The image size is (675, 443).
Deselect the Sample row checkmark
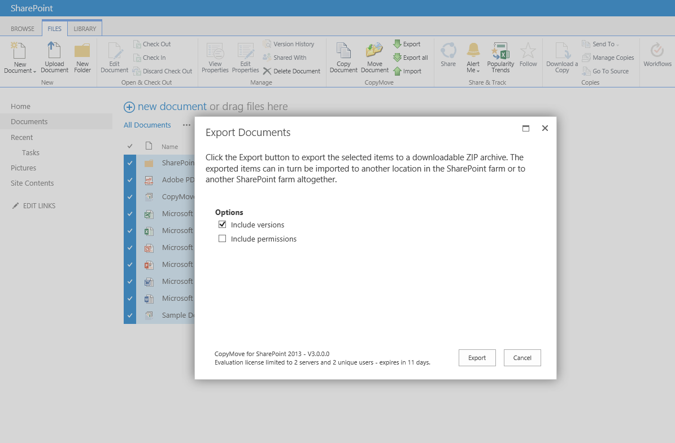[x=130, y=315]
